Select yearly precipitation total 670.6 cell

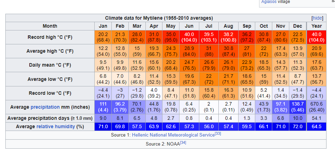point(316,107)
